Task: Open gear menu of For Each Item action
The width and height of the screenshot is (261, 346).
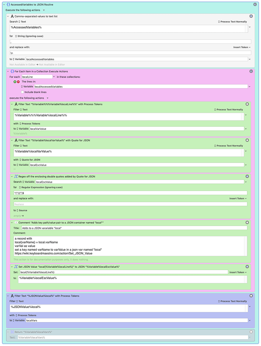Action: [251, 71]
